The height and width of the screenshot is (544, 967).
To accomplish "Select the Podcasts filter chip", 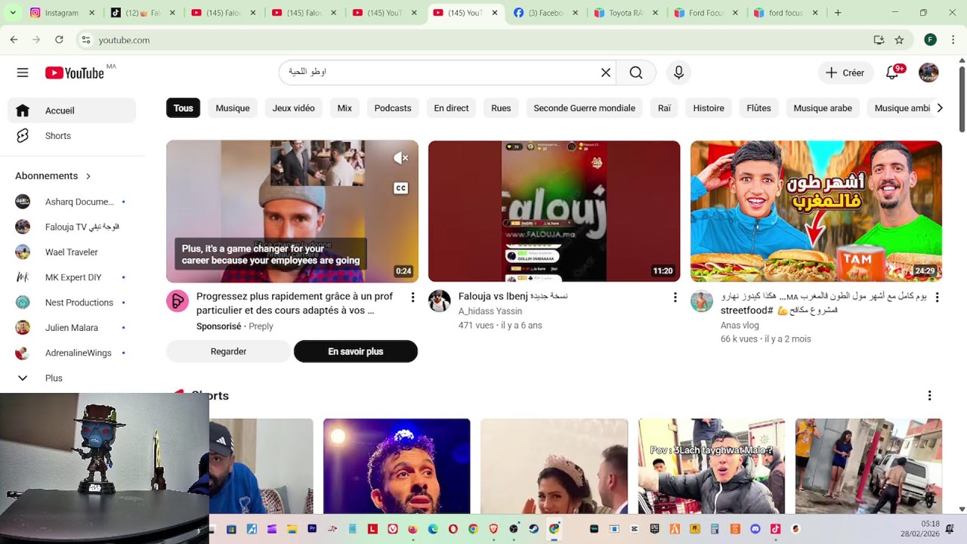I will 393,108.
